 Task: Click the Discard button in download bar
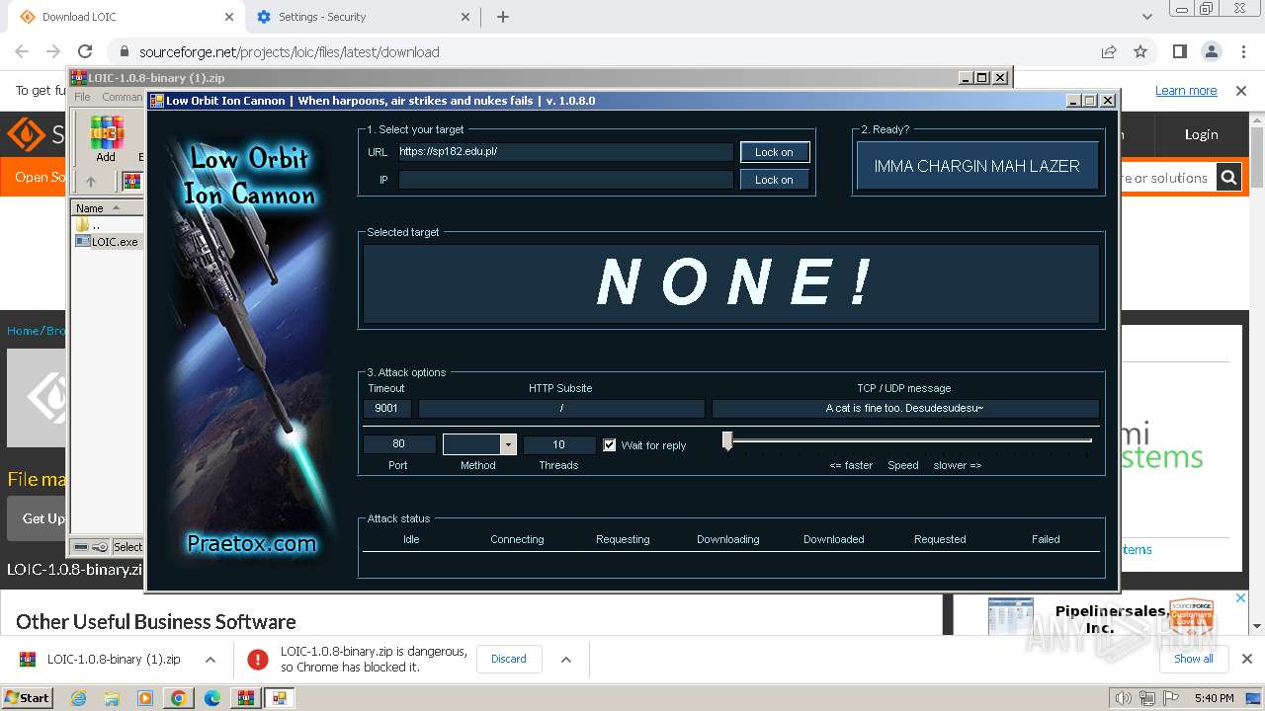point(509,659)
